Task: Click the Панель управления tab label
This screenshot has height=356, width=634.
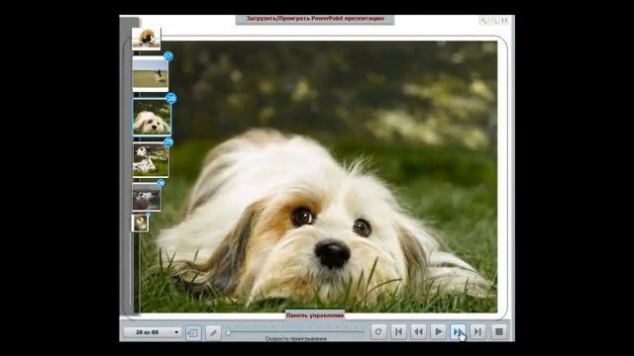Action: tap(315, 315)
